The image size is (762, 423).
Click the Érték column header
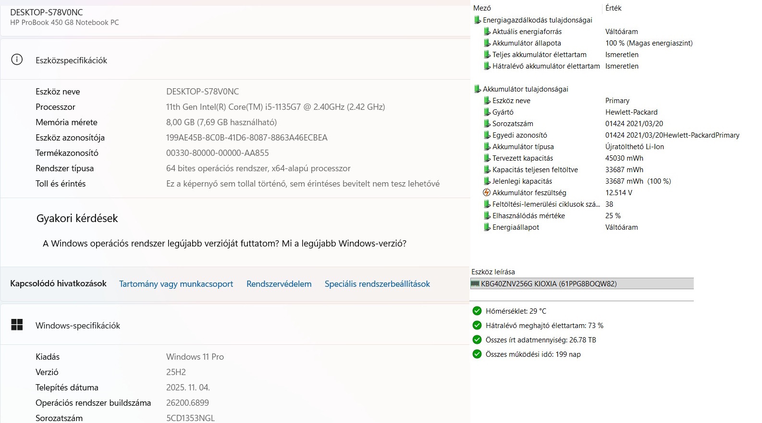(614, 8)
